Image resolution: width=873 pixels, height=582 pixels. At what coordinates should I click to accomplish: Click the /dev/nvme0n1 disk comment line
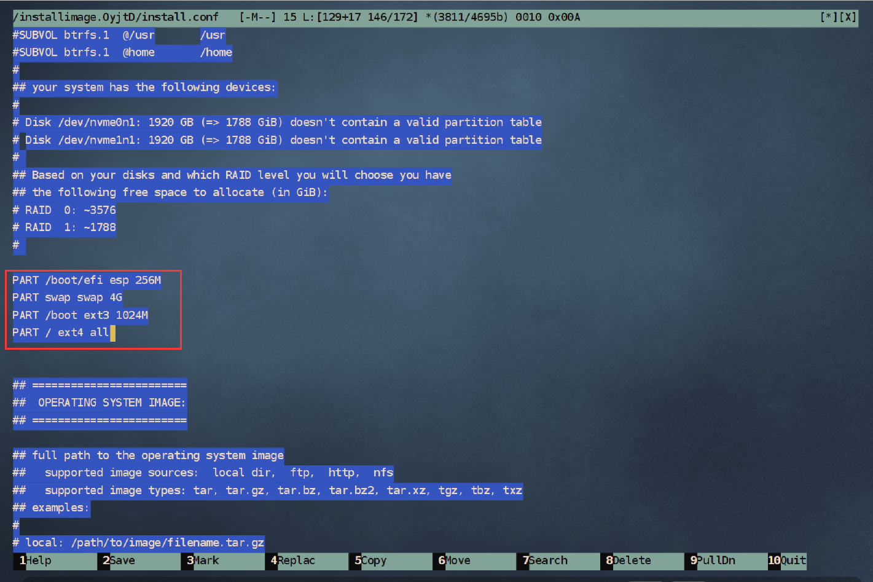pyautogui.click(x=277, y=122)
